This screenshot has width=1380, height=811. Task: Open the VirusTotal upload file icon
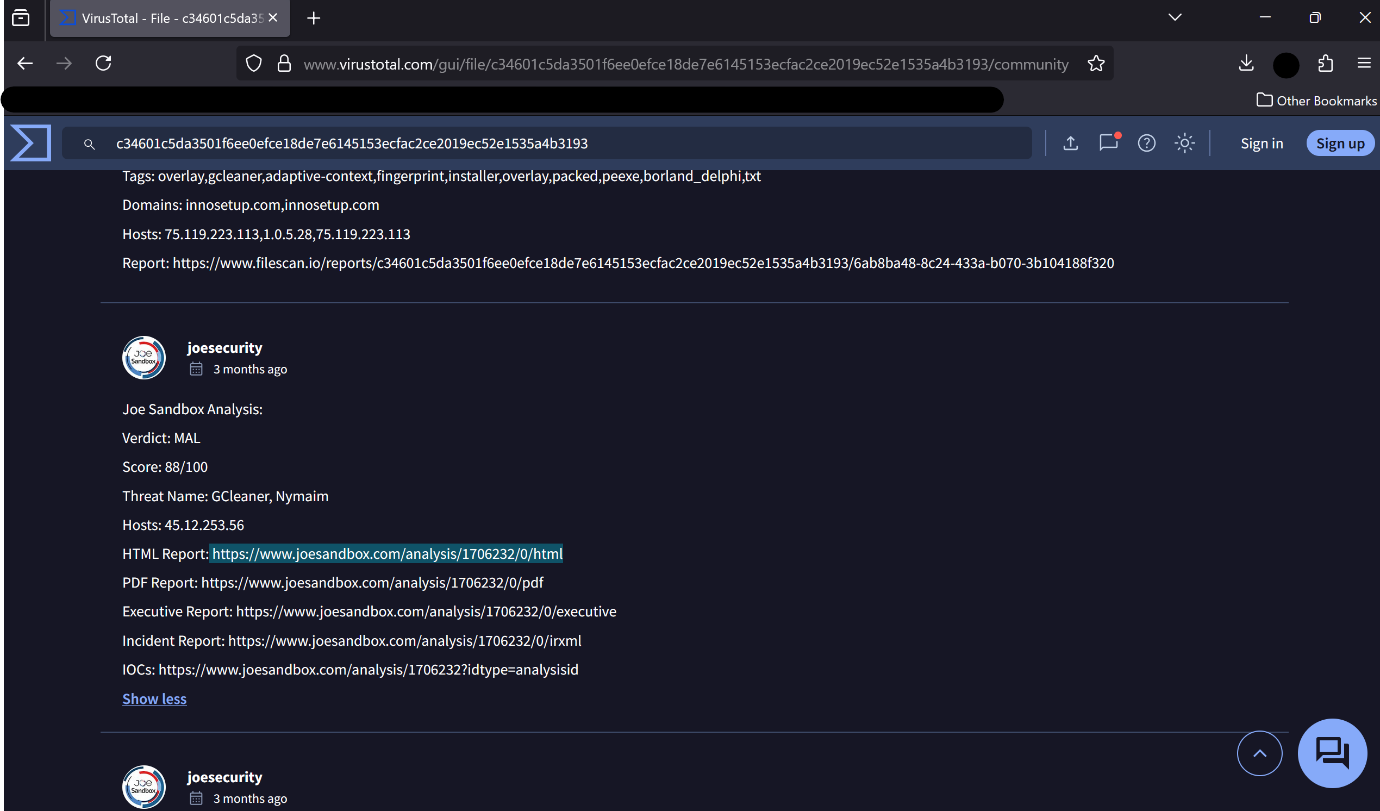pyautogui.click(x=1071, y=143)
